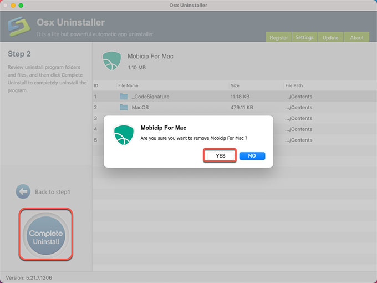This screenshot has width=377, height=283.
Task: Go back using the blue arrow icon
Action: [23, 191]
